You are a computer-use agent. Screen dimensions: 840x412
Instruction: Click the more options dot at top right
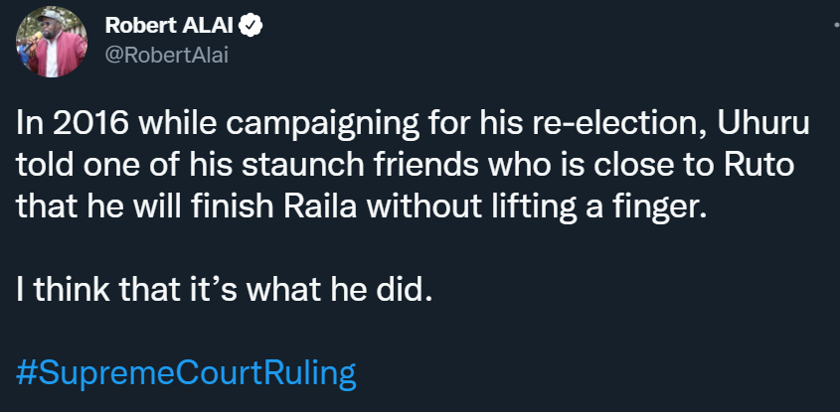(x=820, y=31)
